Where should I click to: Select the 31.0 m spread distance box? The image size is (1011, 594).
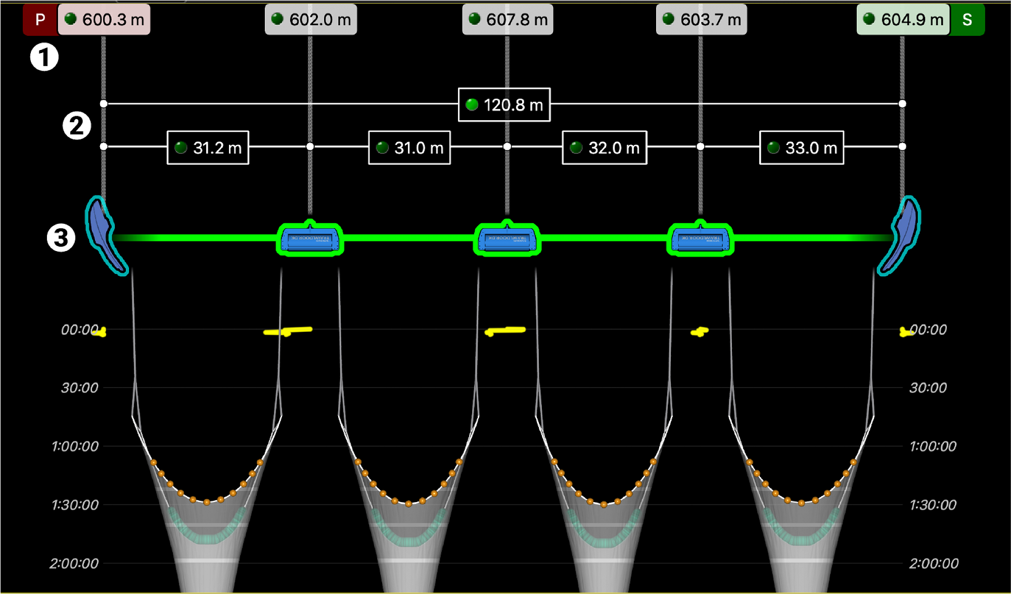pos(409,148)
